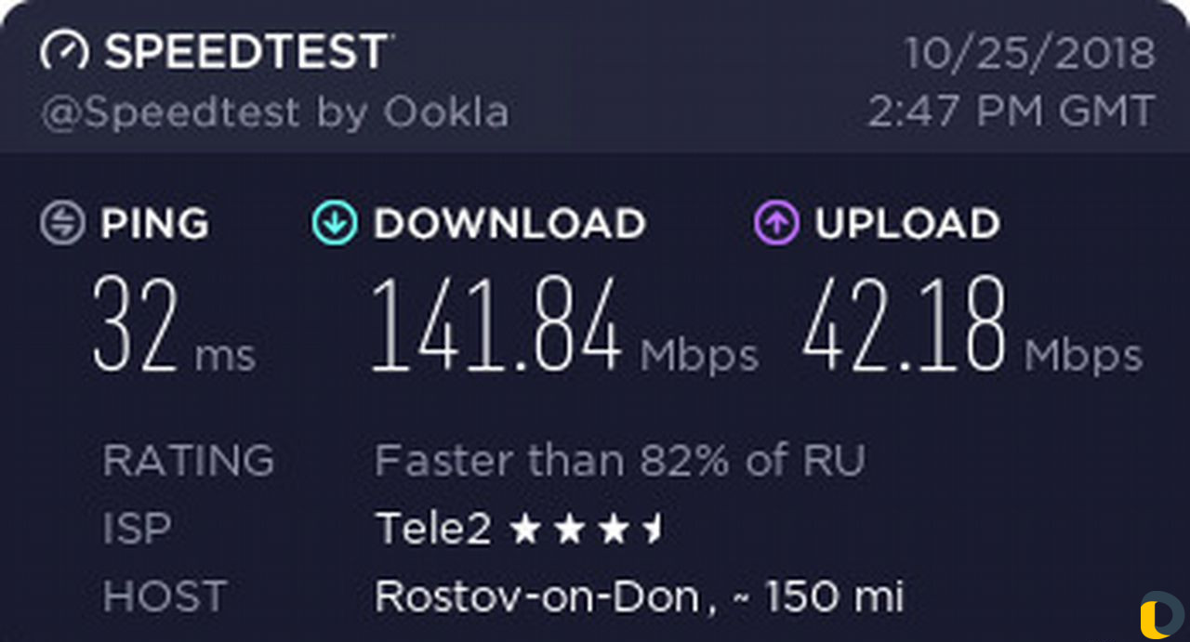The image size is (1190, 642).
Task: Click the first star in the Tele2 rating
Action: [526, 530]
